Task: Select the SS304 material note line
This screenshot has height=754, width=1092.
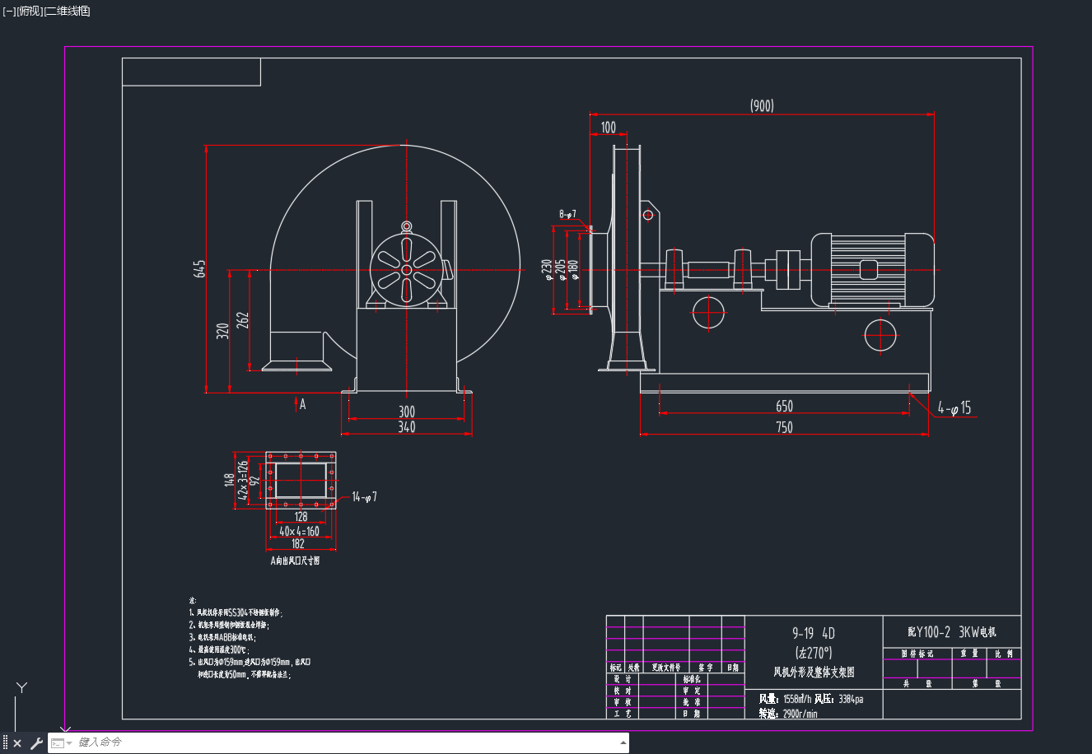Action: (x=236, y=612)
